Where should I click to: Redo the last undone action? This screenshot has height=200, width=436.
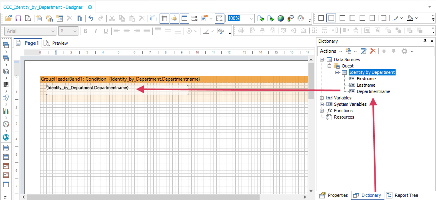101,19
